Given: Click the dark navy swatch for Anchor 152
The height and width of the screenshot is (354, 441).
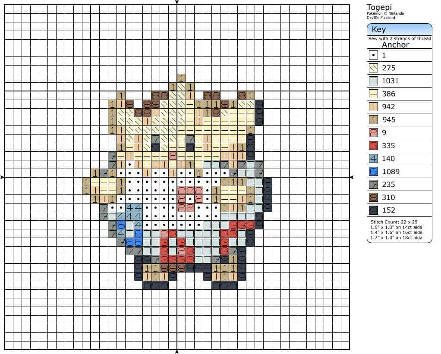Looking at the screenshot, I should pos(373,210).
